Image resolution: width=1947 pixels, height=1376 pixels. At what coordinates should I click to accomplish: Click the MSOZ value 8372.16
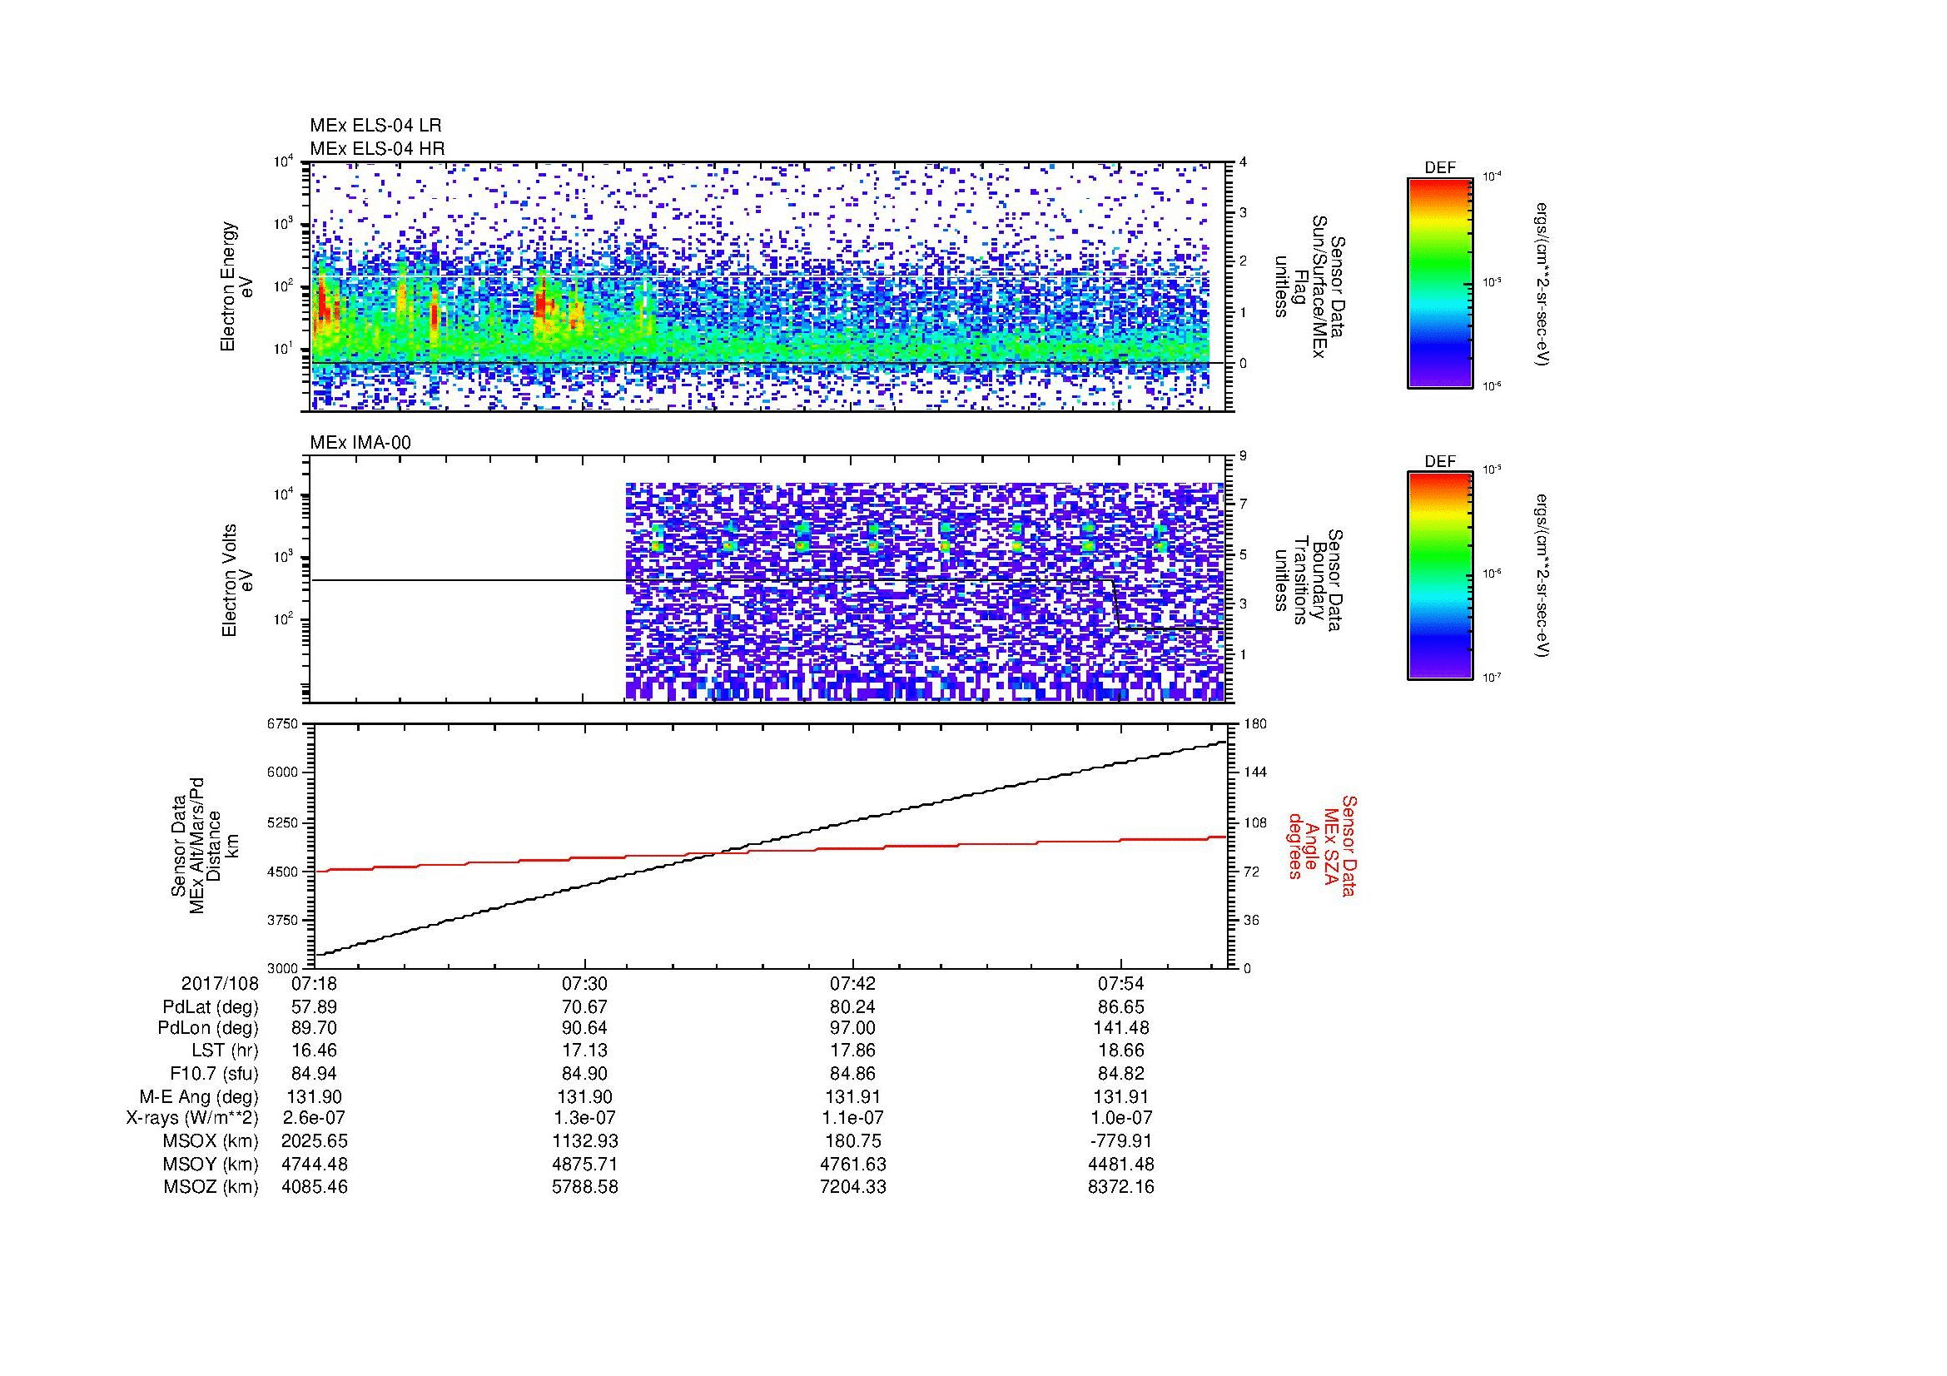point(1121,1187)
